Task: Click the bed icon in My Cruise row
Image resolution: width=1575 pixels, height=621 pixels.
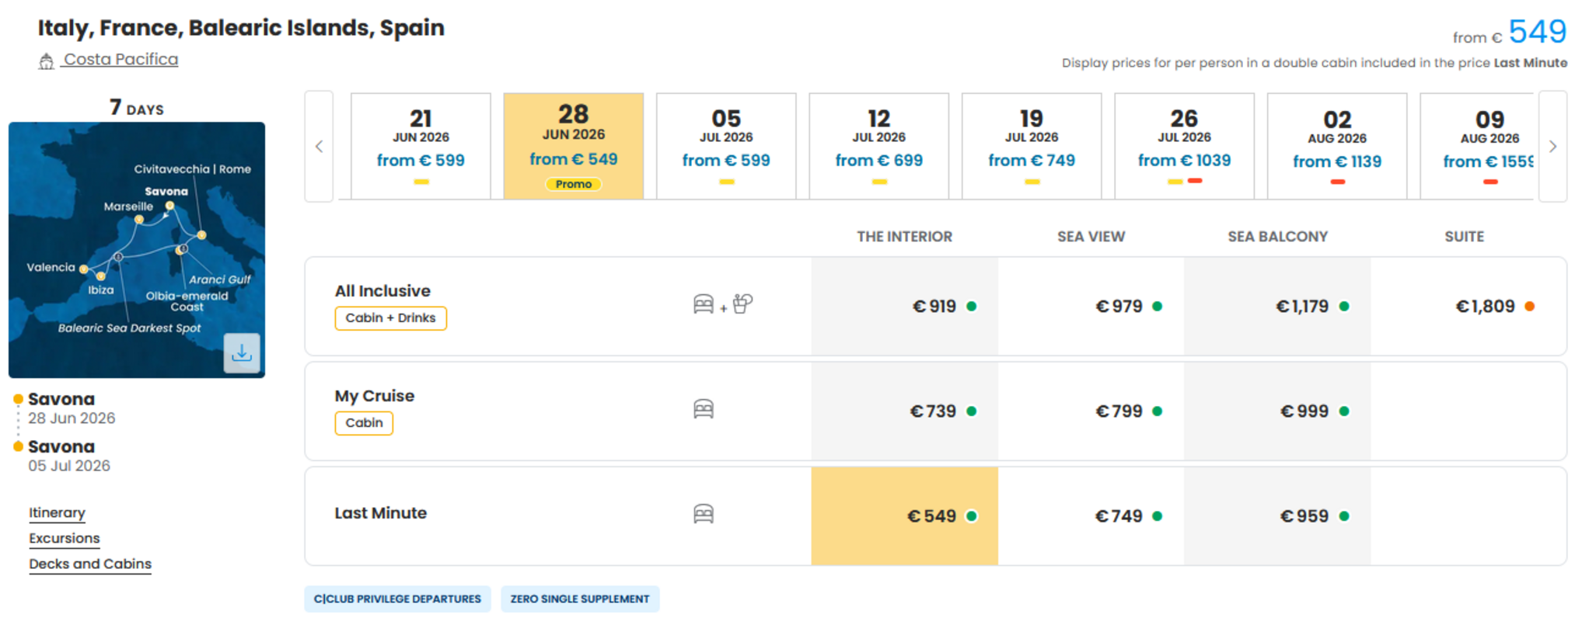Action: click(704, 409)
